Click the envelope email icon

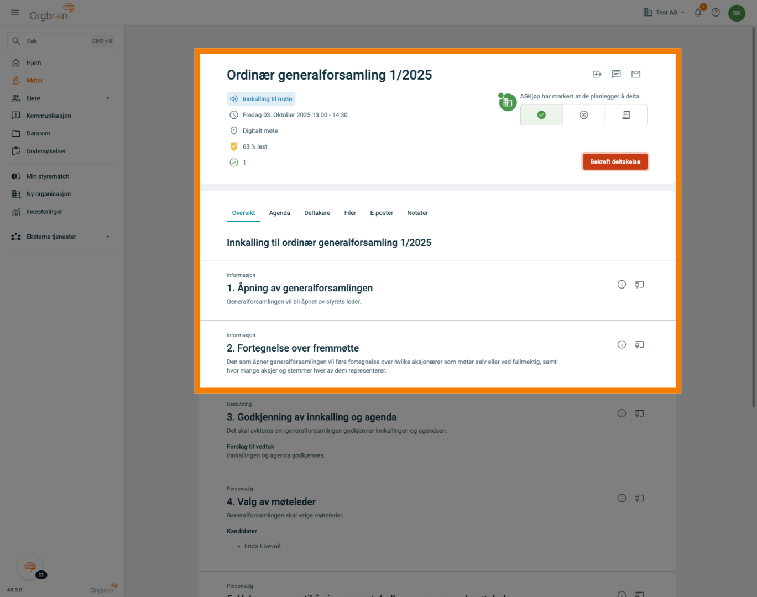636,74
